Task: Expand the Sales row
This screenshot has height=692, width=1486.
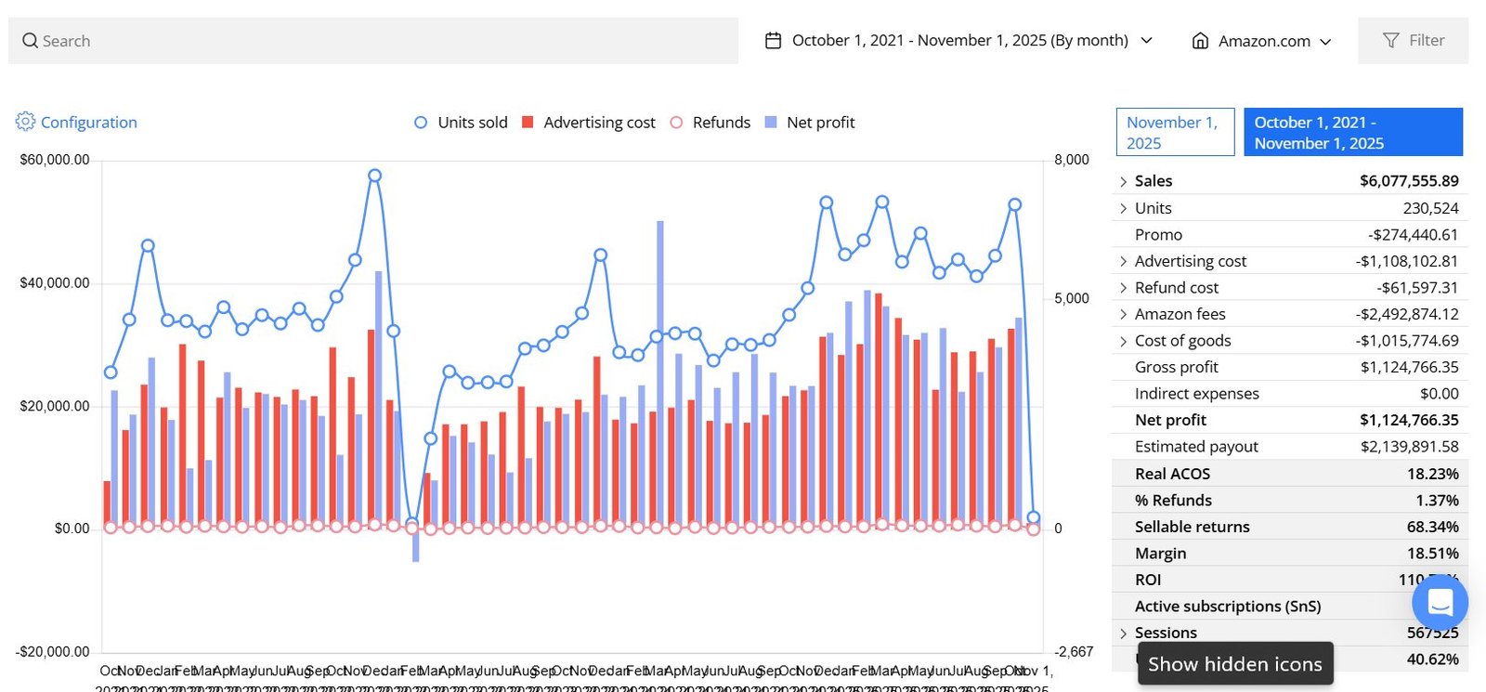Action: 1123,182
